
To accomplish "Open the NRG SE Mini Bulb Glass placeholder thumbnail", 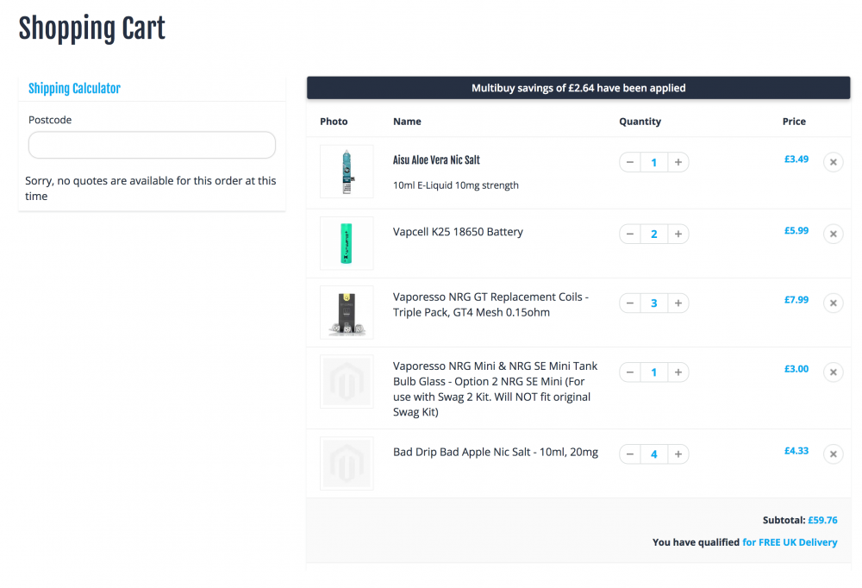I will click(x=347, y=382).
